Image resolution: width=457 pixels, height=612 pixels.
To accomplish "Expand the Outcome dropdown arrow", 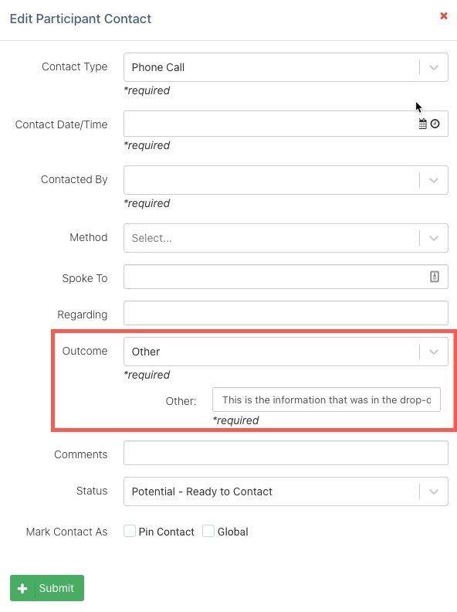I will tap(434, 352).
